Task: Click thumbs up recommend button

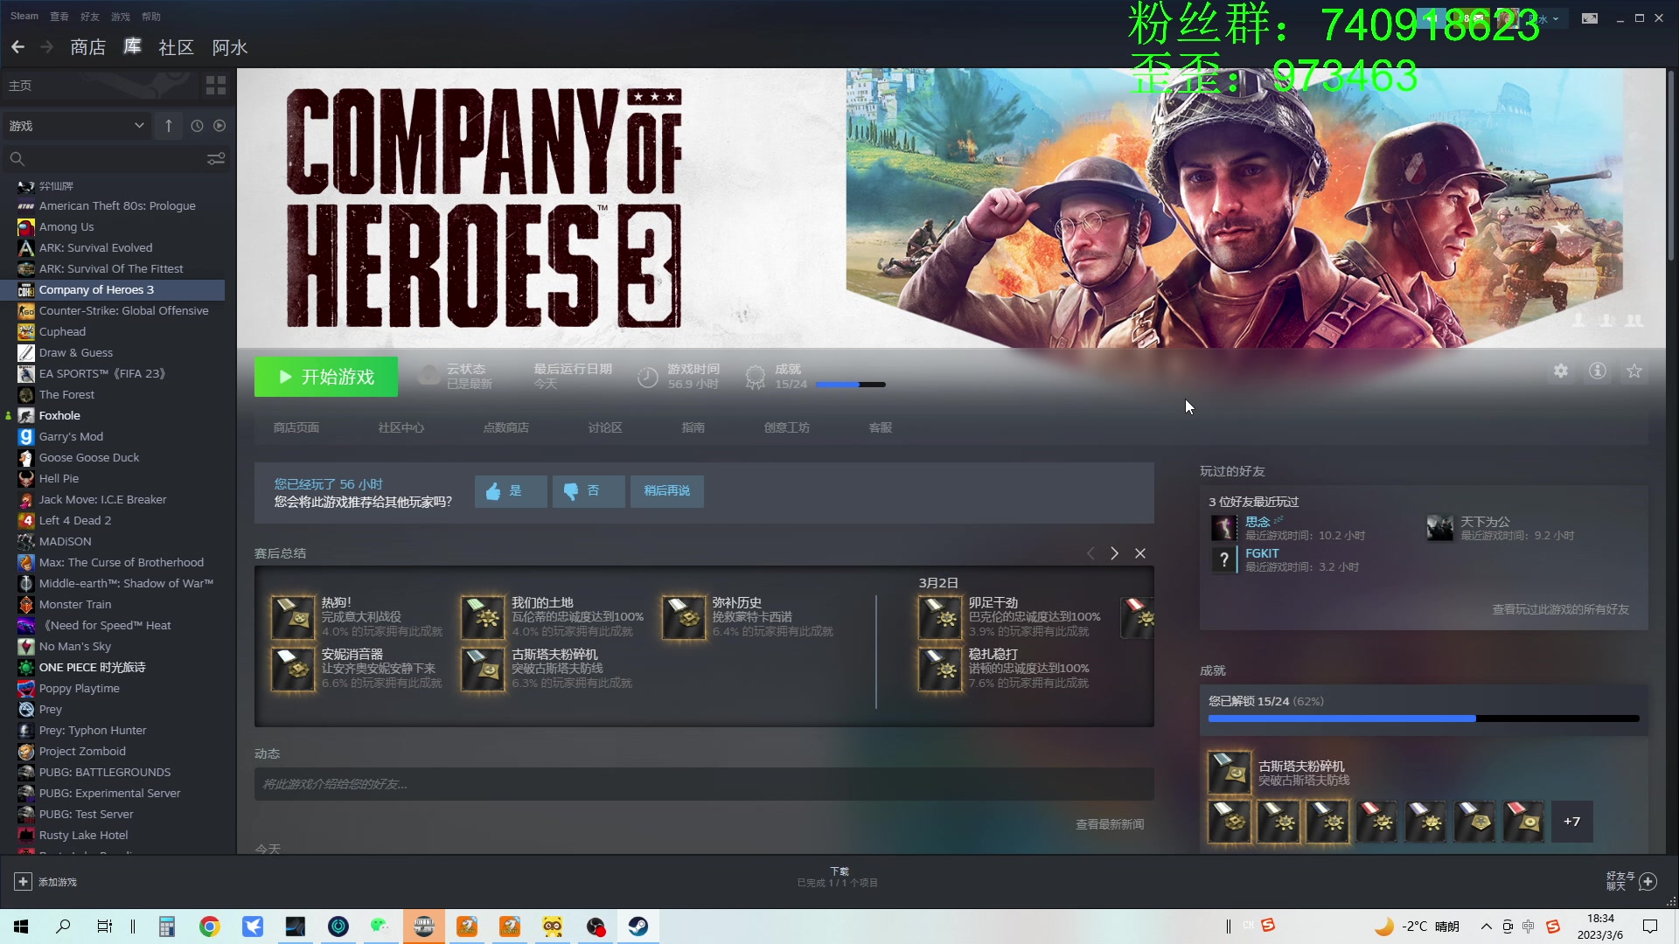Action: [511, 491]
